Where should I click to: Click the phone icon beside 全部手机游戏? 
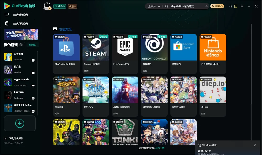[x=7, y=24]
